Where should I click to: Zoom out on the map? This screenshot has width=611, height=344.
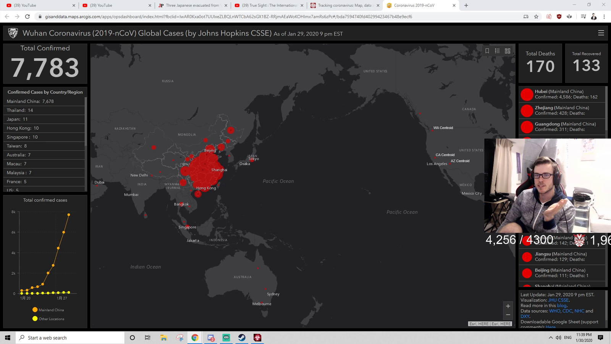tap(508, 315)
